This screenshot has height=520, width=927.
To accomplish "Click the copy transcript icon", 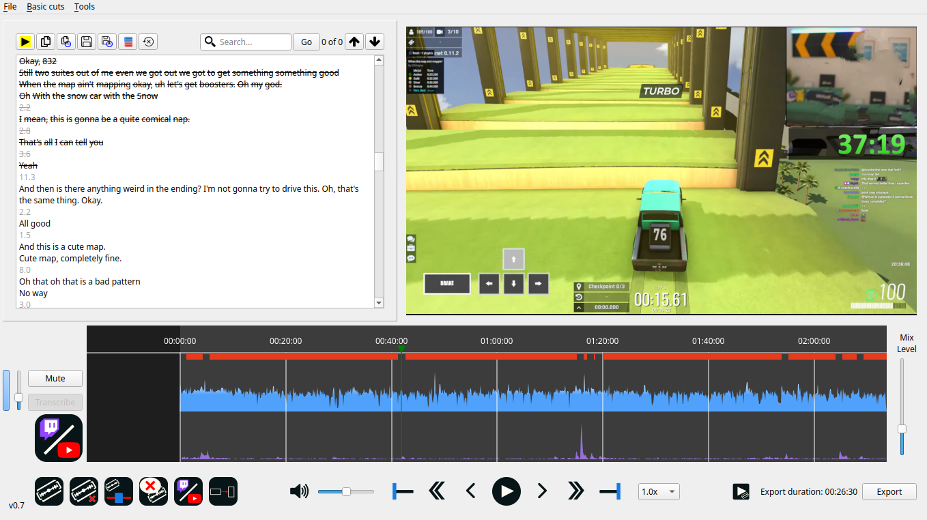I will click(x=46, y=42).
